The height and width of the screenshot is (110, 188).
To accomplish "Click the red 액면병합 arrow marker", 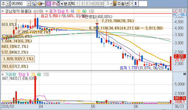I will [97, 22].
